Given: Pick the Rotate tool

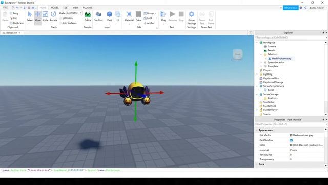Looking at the screenshot, I should point(53,16).
